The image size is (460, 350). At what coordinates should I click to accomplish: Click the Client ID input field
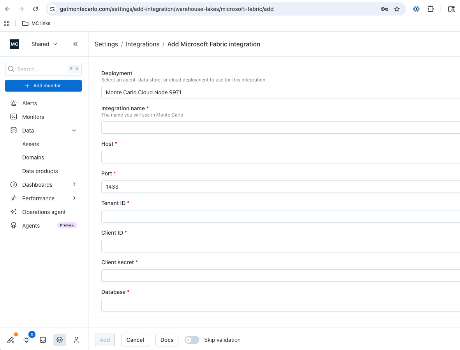[280, 246]
